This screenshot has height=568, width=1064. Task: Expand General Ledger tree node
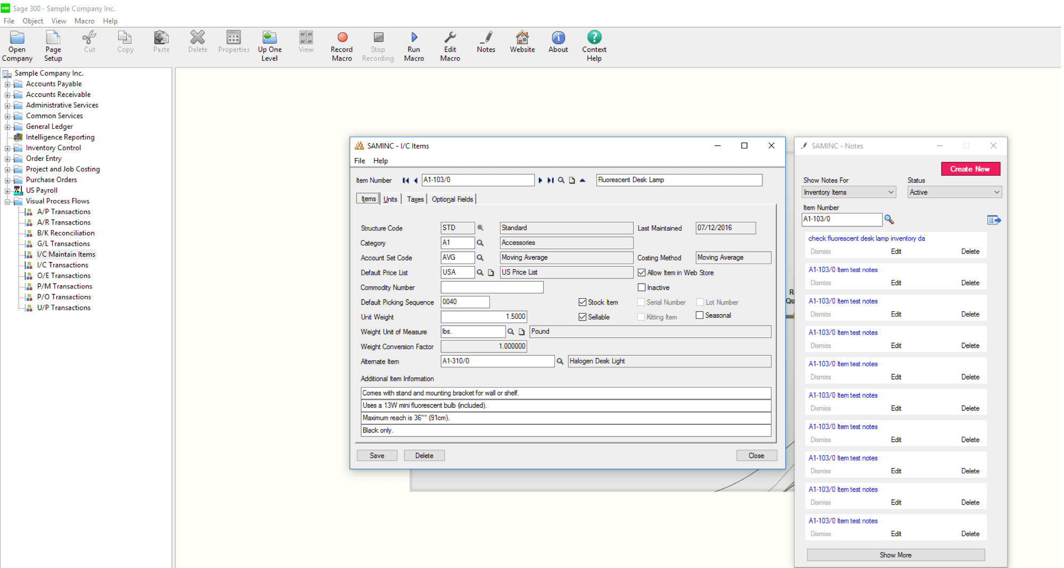click(x=7, y=127)
